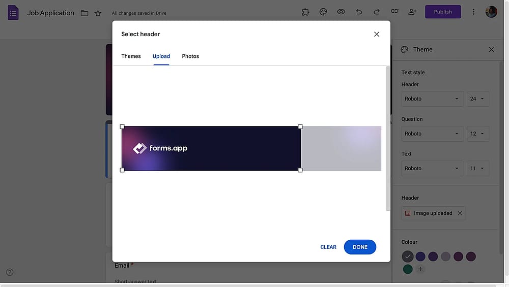
Task: Star the Job Application form
Action: click(98, 13)
